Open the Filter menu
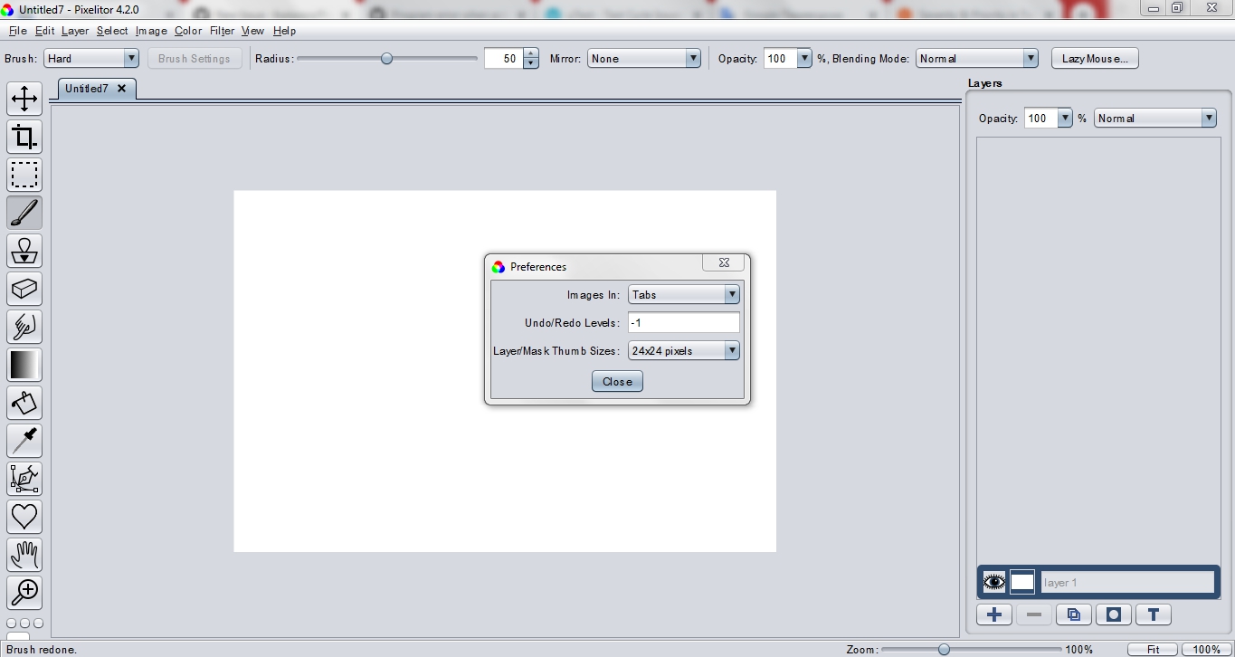Screen dimensions: 1235x657 pyautogui.click(x=222, y=31)
